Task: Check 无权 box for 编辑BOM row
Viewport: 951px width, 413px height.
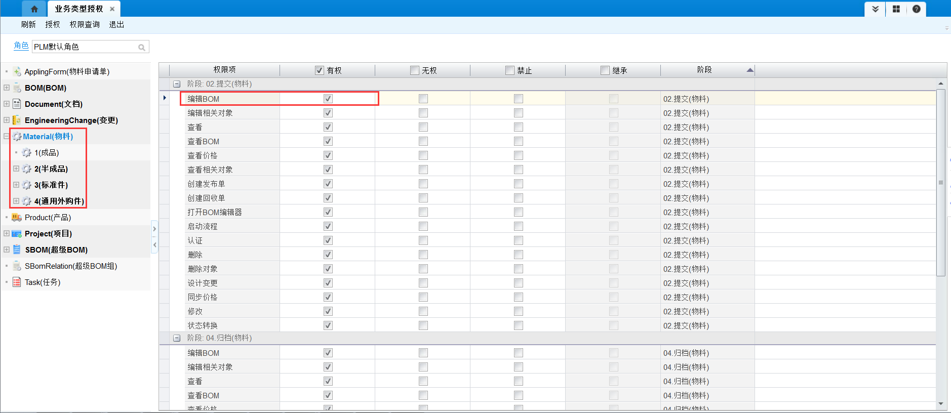Action: 423,99
